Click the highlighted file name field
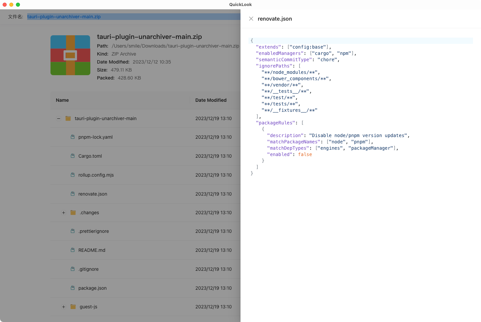This screenshot has width=481, height=322. [134, 17]
